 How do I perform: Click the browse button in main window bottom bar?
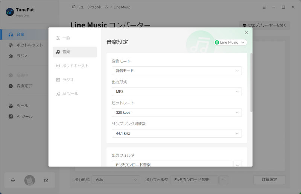(224, 180)
